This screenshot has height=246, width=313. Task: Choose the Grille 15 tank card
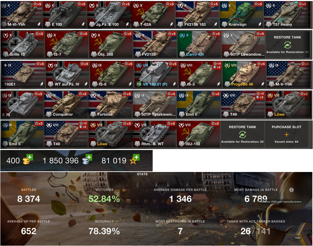click(x=22, y=44)
